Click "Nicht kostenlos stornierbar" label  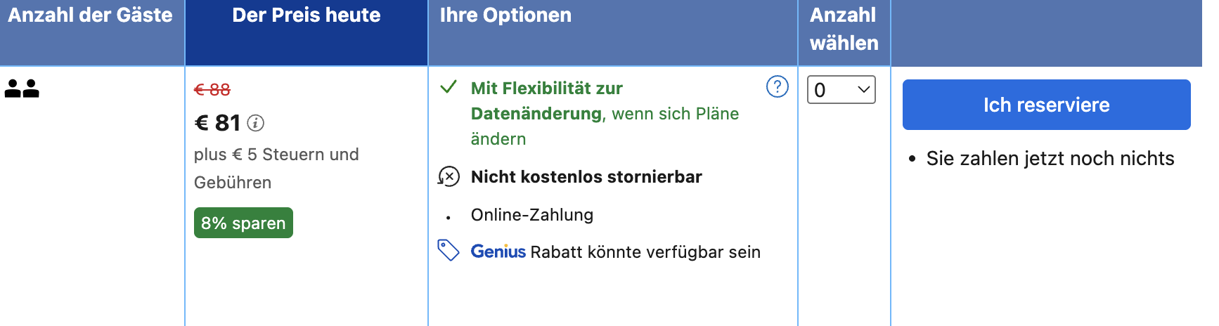coord(586,177)
